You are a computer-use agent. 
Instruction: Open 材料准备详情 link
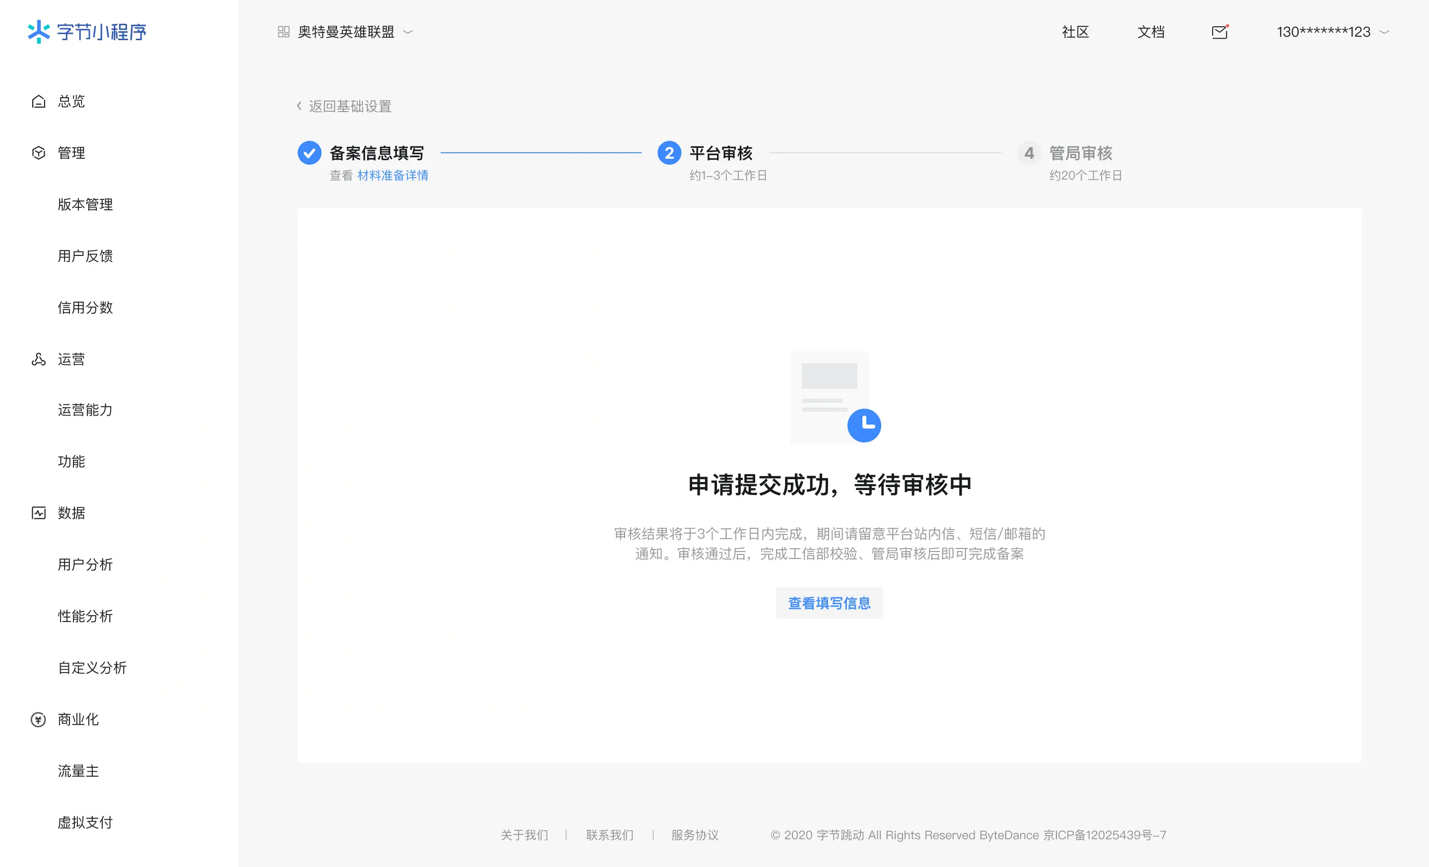click(392, 175)
